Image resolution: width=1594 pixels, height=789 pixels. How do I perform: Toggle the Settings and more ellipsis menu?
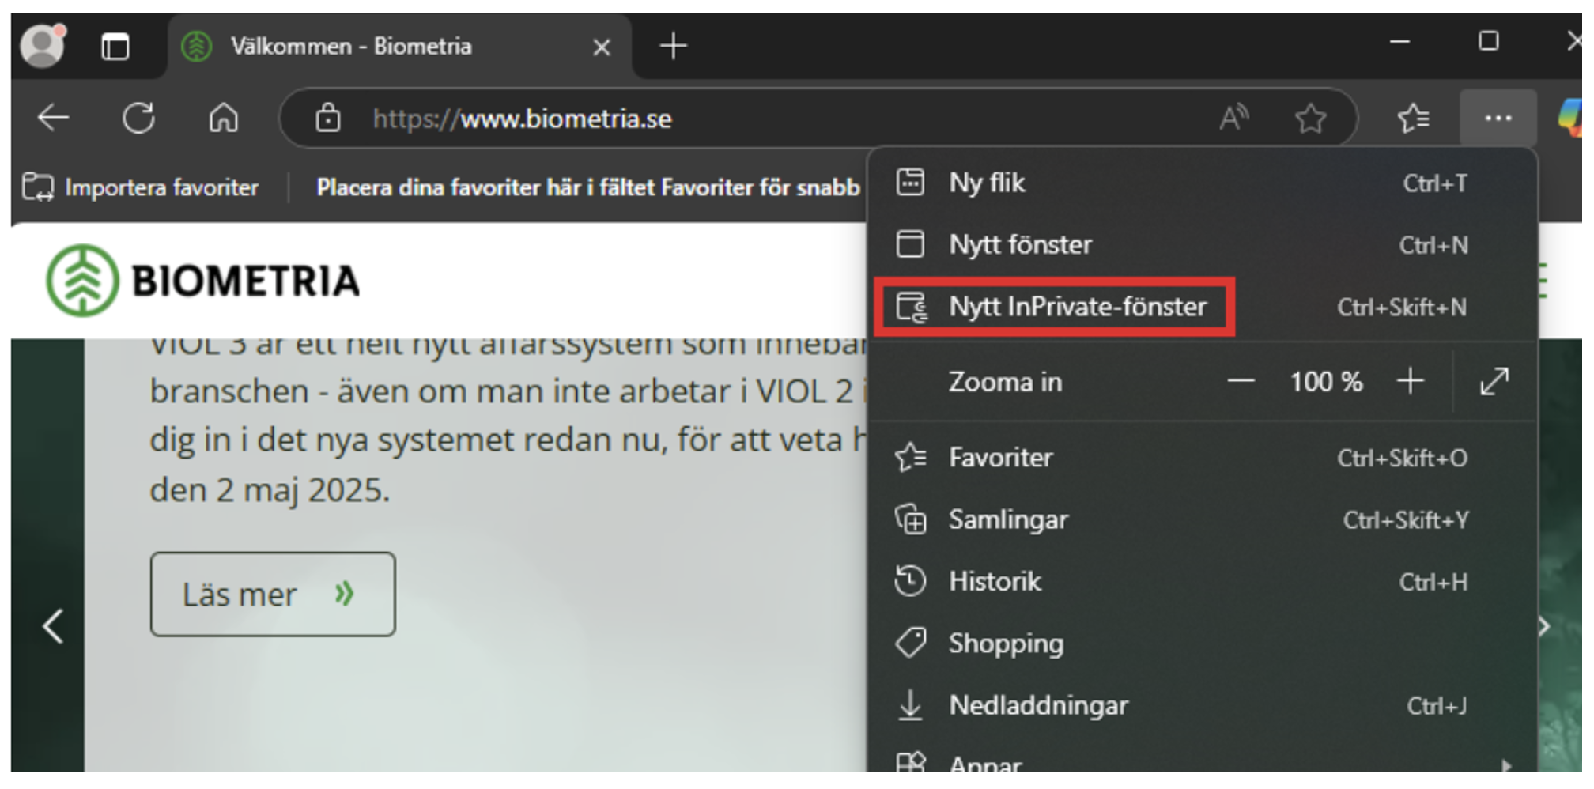pos(1498,119)
